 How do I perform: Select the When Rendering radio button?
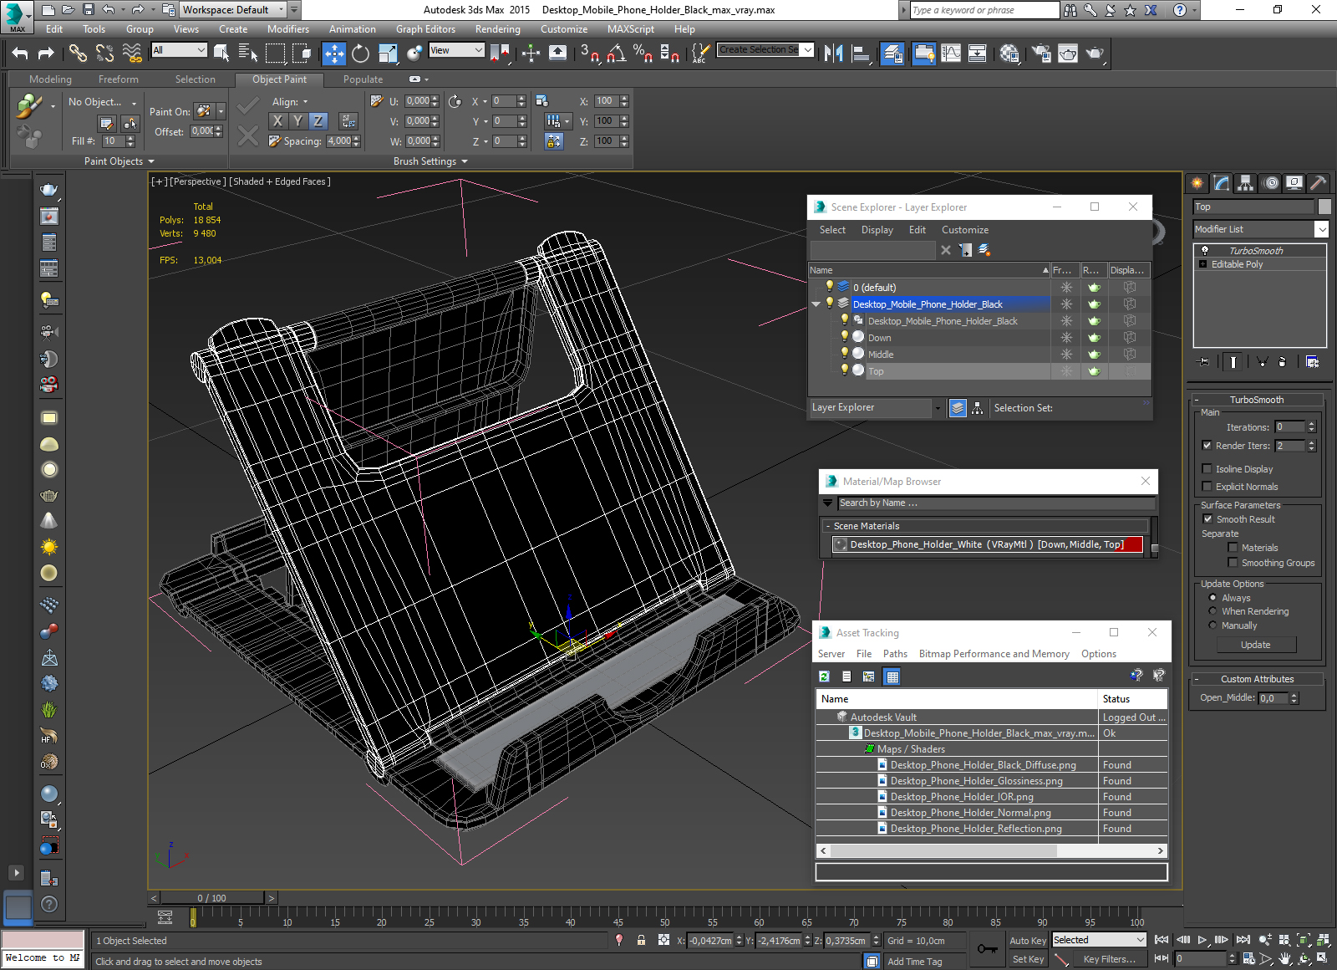pyautogui.click(x=1212, y=611)
